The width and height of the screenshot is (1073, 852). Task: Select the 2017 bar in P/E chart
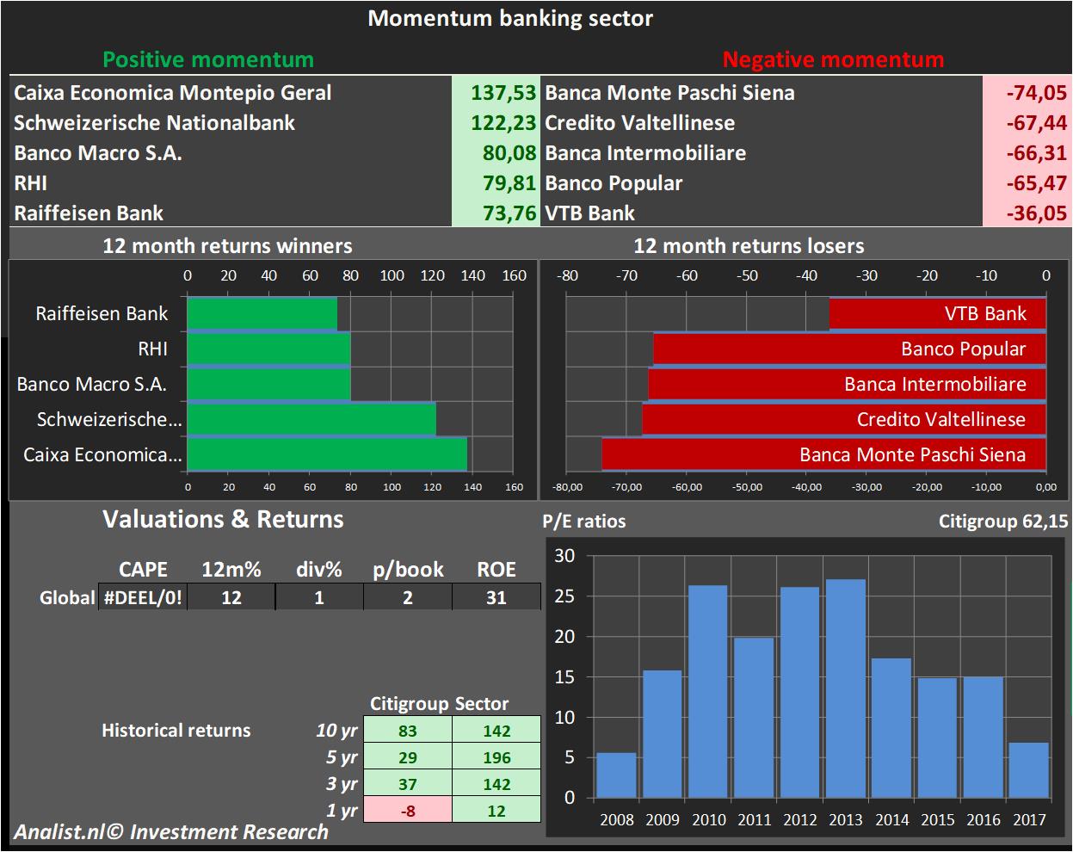point(1029,770)
